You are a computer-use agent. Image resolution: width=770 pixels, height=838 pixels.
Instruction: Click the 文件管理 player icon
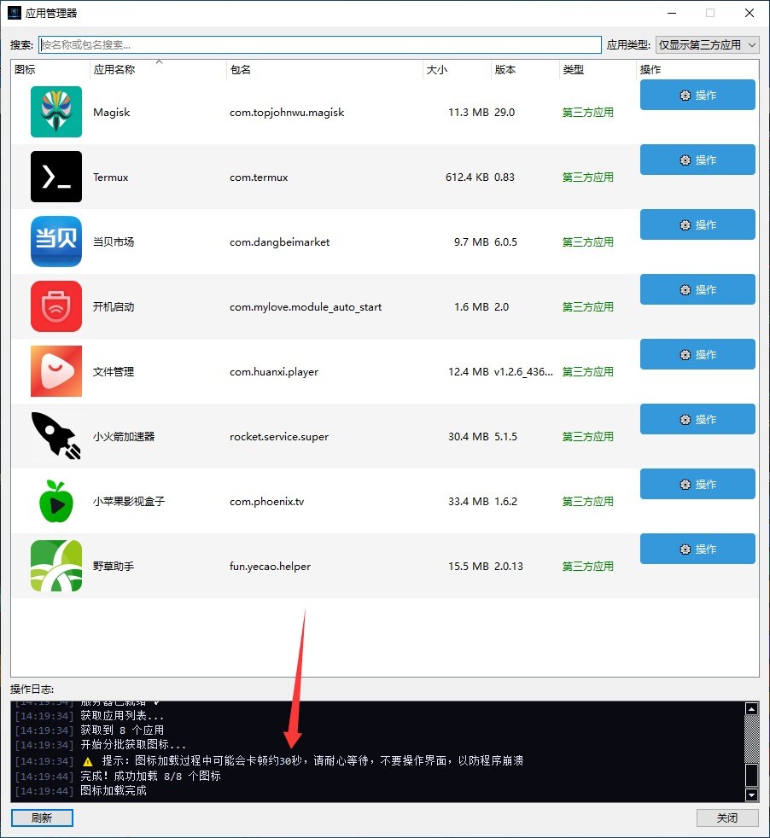(56, 371)
